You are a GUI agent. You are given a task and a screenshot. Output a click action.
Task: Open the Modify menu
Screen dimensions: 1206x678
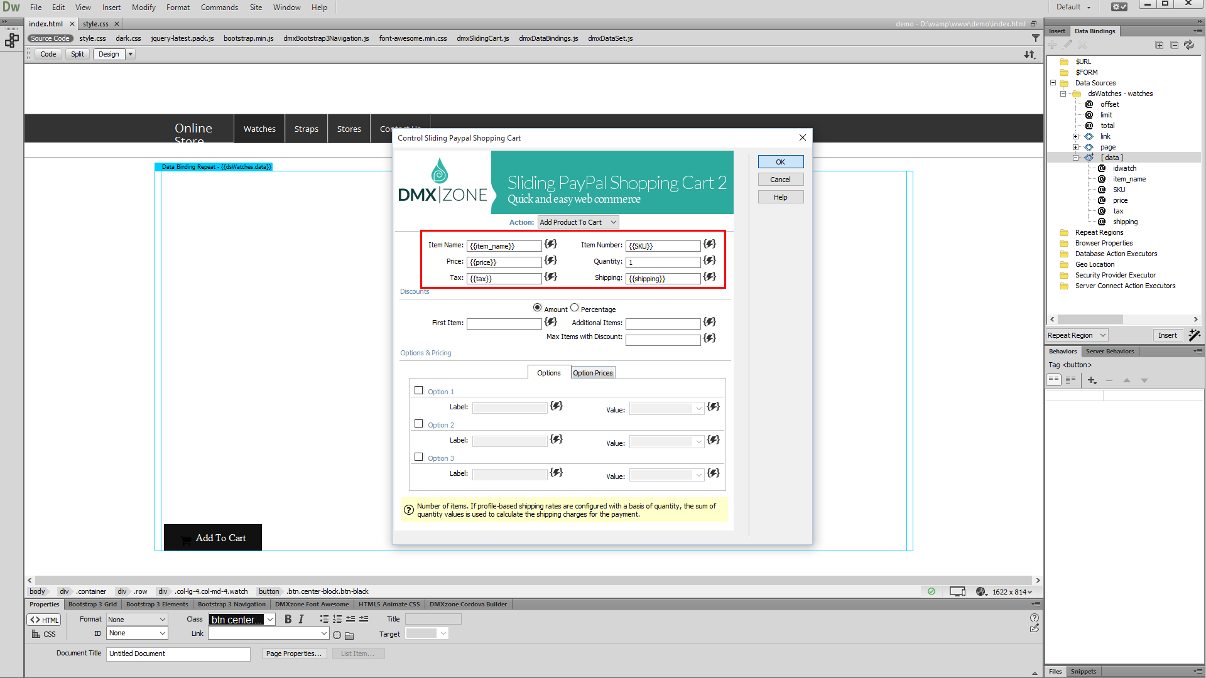[143, 8]
